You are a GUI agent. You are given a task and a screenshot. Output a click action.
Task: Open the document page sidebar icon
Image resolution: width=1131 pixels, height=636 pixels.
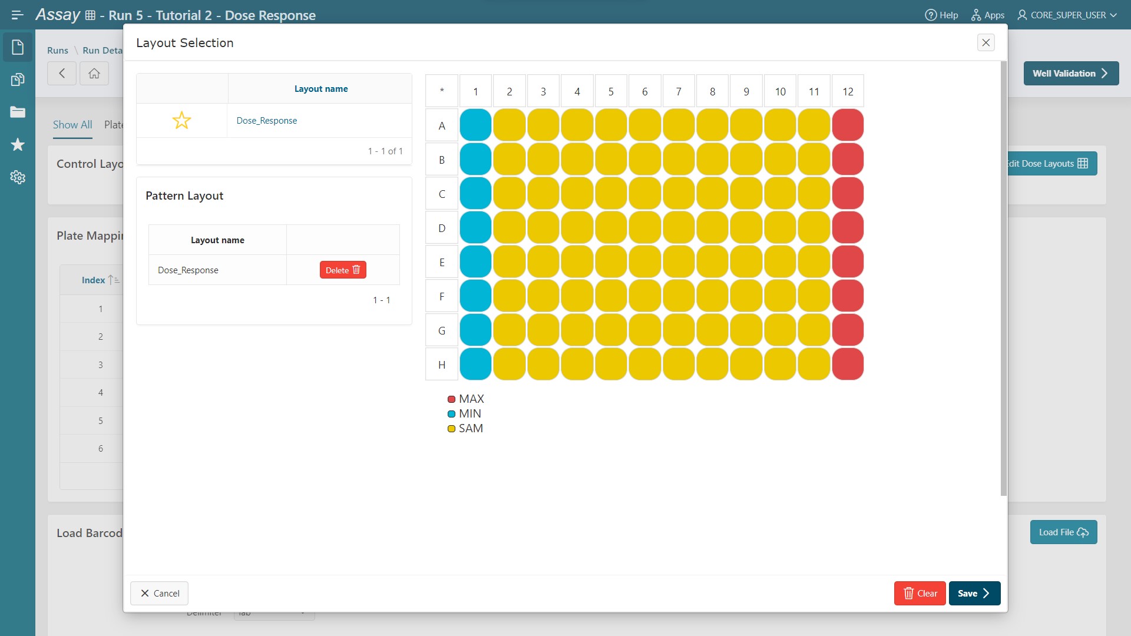18,47
